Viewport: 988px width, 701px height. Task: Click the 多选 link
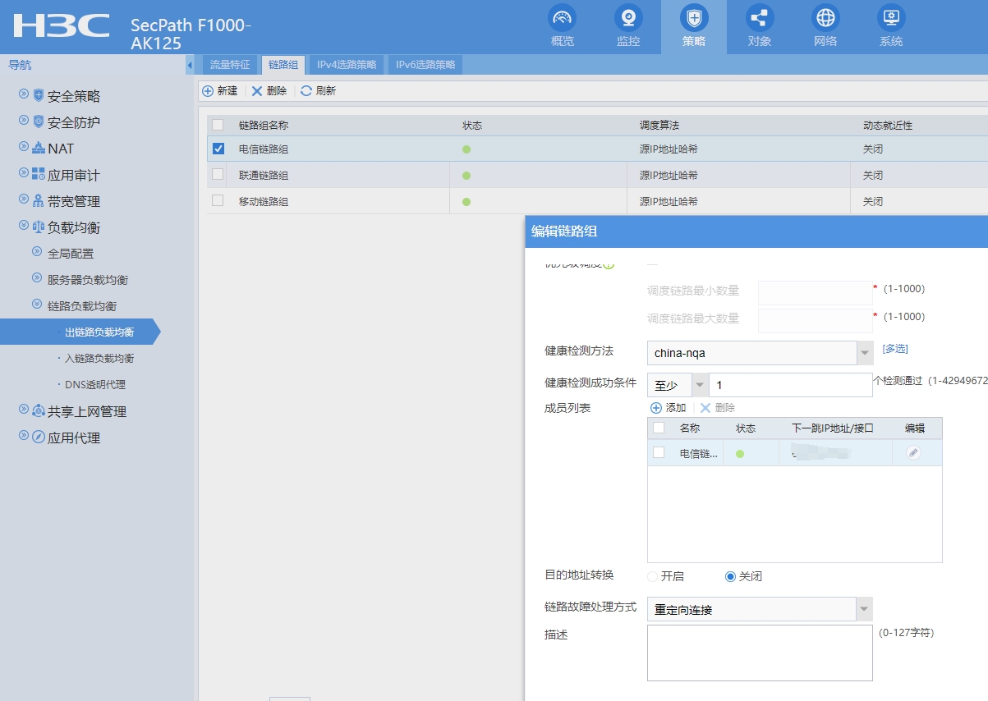click(894, 349)
